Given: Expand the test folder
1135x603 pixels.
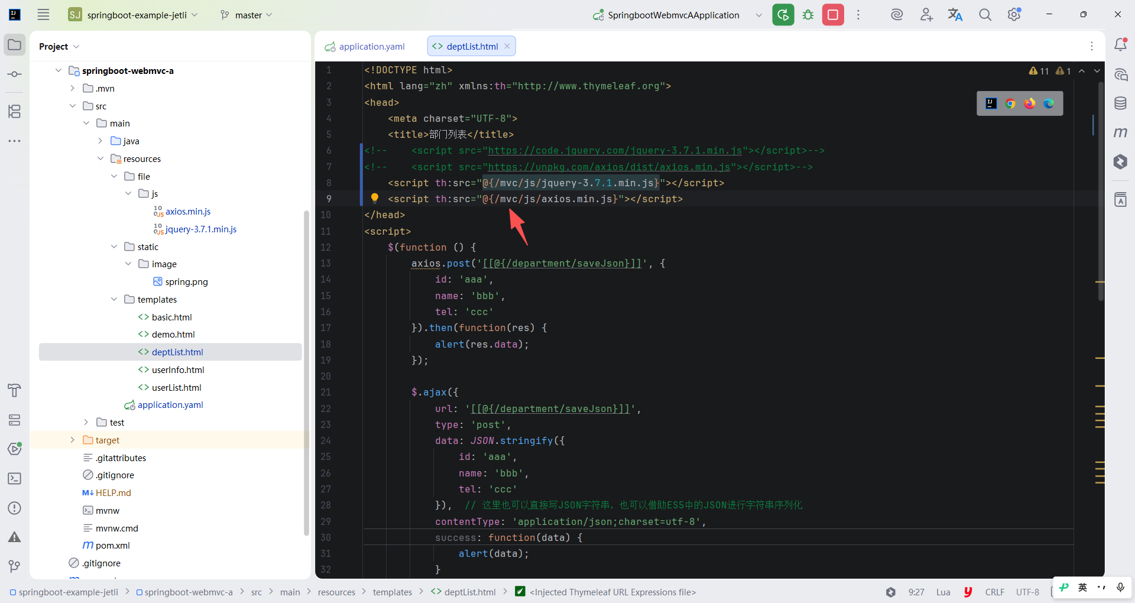Looking at the screenshot, I should coord(86,422).
